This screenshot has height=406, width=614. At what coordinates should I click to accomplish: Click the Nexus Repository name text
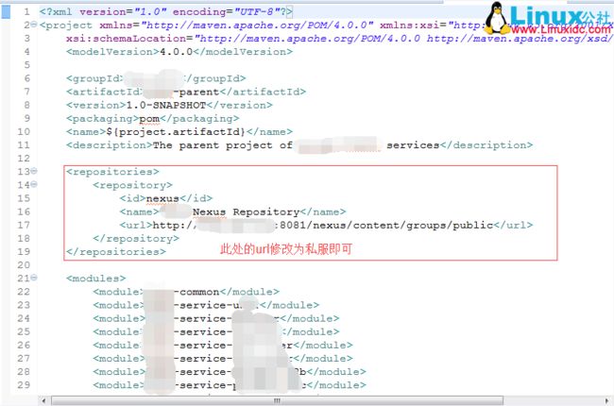247,211
